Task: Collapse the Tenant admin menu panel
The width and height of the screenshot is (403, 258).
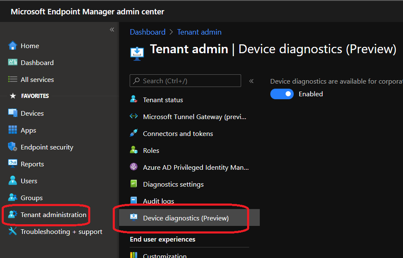Action: (251, 81)
